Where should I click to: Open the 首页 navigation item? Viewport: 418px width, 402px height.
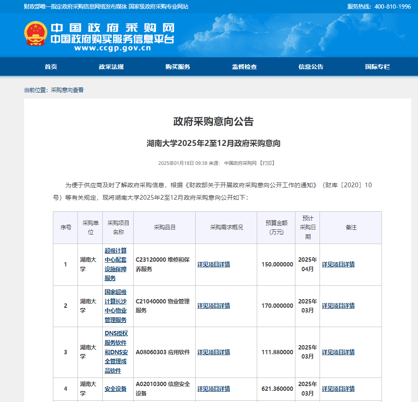click(51, 67)
